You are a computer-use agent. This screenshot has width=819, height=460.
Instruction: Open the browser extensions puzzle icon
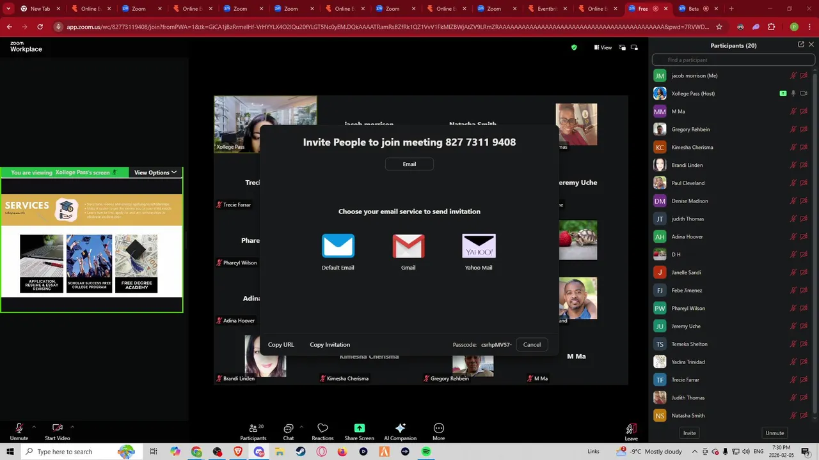[x=771, y=27]
